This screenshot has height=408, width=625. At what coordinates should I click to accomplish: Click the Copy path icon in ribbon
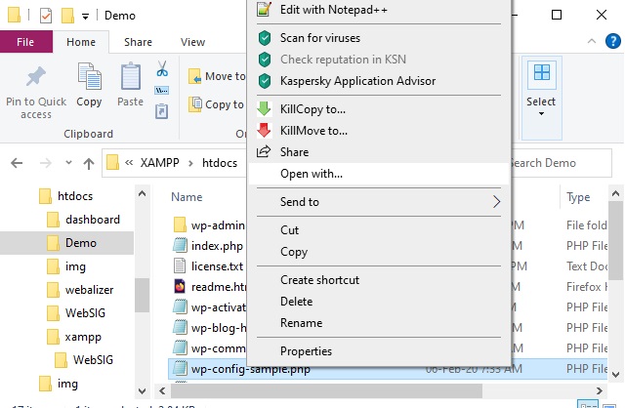point(161,91)
